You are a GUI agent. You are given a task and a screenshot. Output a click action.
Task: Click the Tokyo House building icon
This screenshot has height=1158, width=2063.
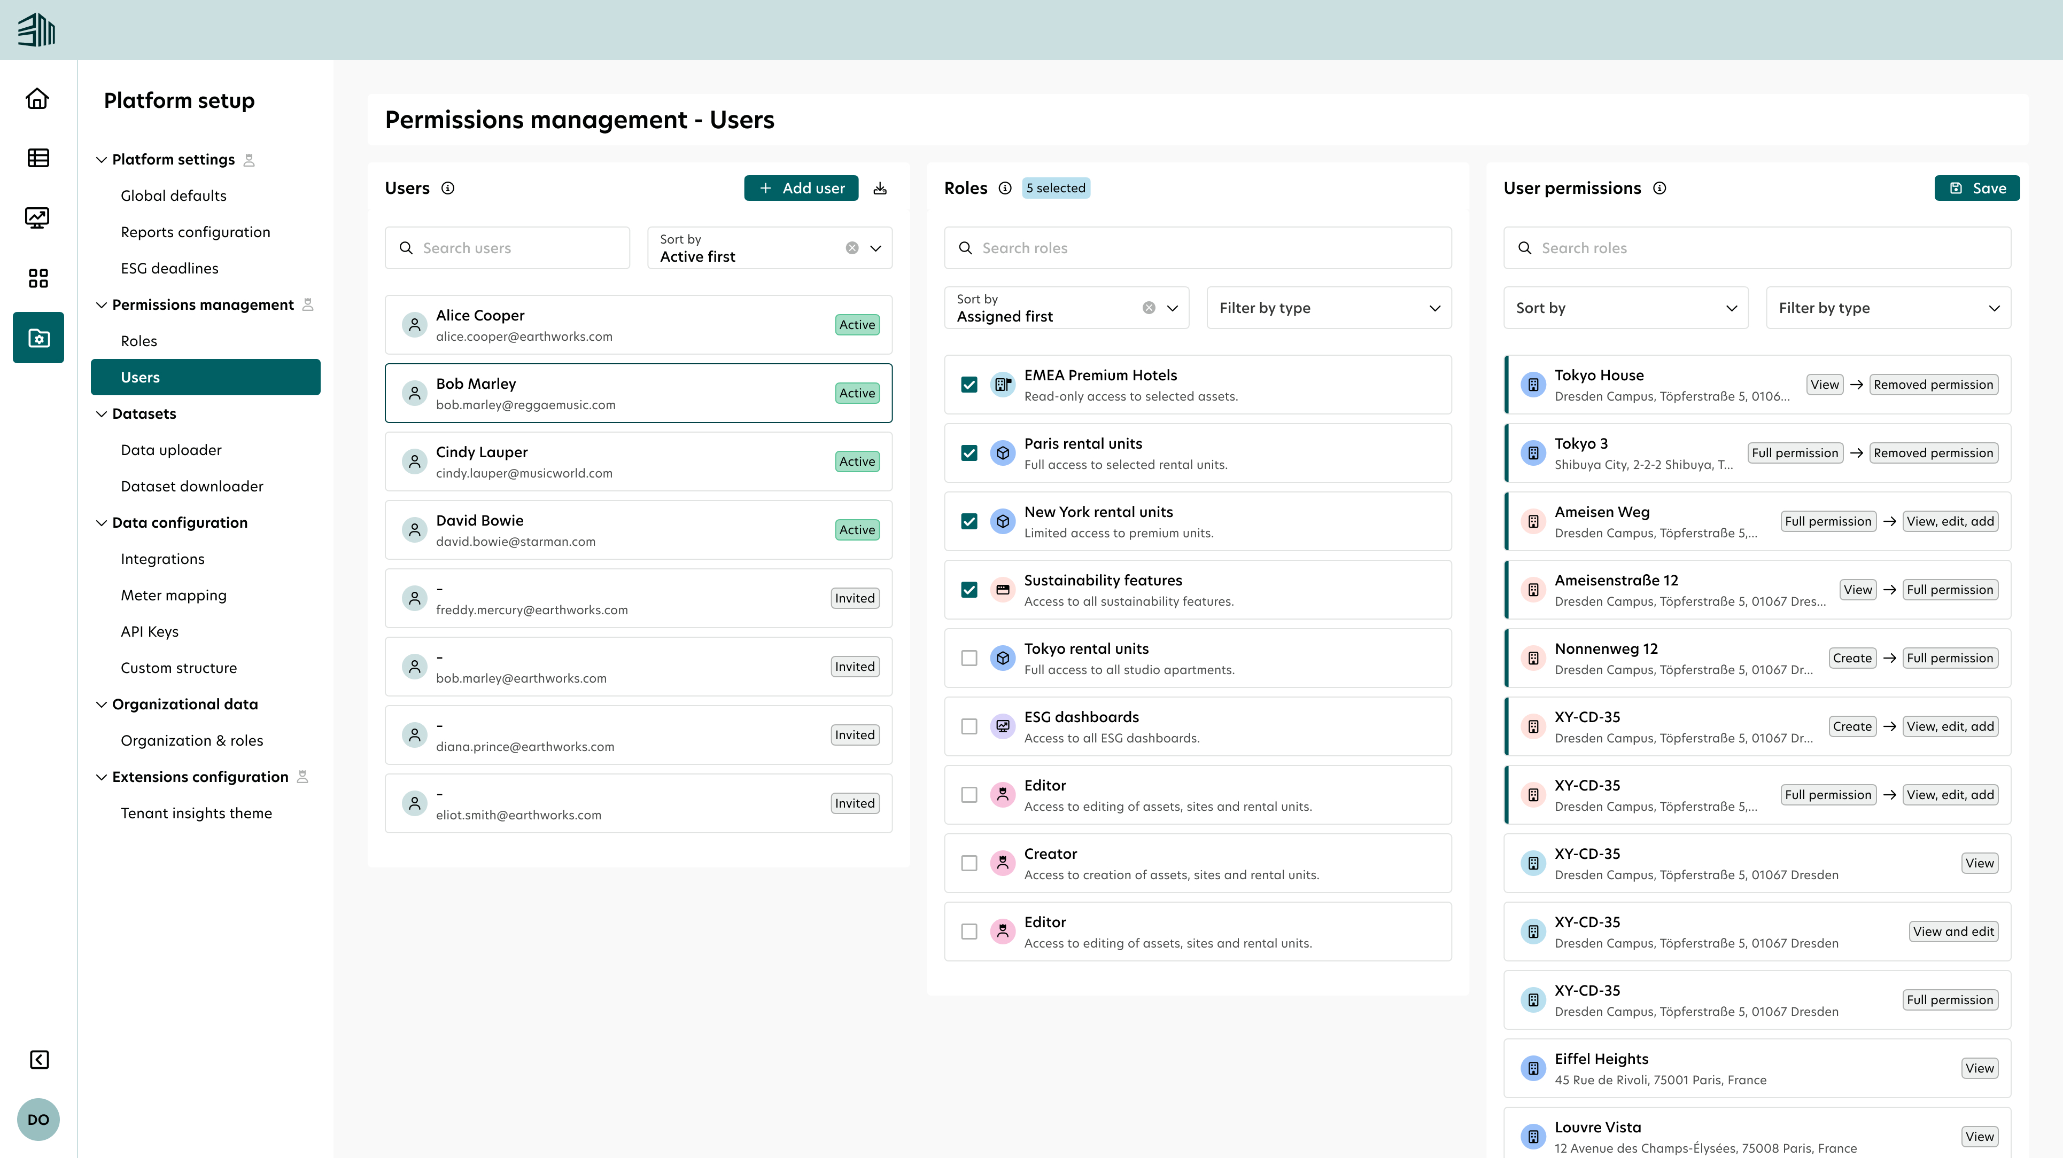1533,385
